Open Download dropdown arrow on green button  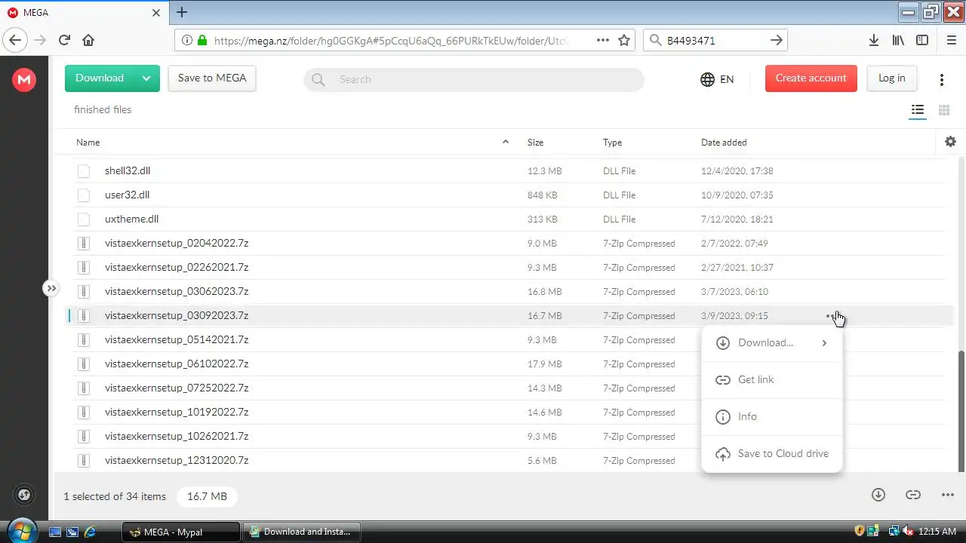click(146, 78)
